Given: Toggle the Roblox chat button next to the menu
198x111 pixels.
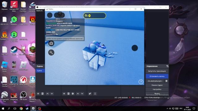Looking at the screenshot, I should tap(59, 15).
